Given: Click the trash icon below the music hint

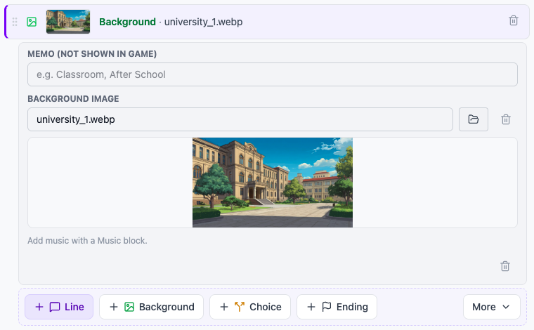Looking at the screenshot, I should (505, 266).
